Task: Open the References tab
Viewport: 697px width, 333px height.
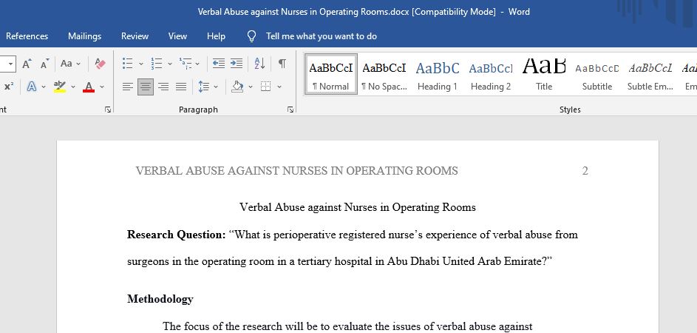Action: click(x=27, y=36)
